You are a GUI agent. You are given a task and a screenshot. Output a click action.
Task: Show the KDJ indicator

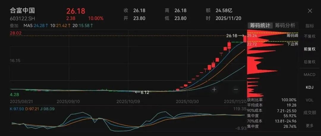(309, 87)
